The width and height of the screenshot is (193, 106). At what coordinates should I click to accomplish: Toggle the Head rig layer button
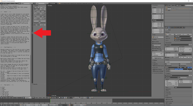[x=36, y=7]
